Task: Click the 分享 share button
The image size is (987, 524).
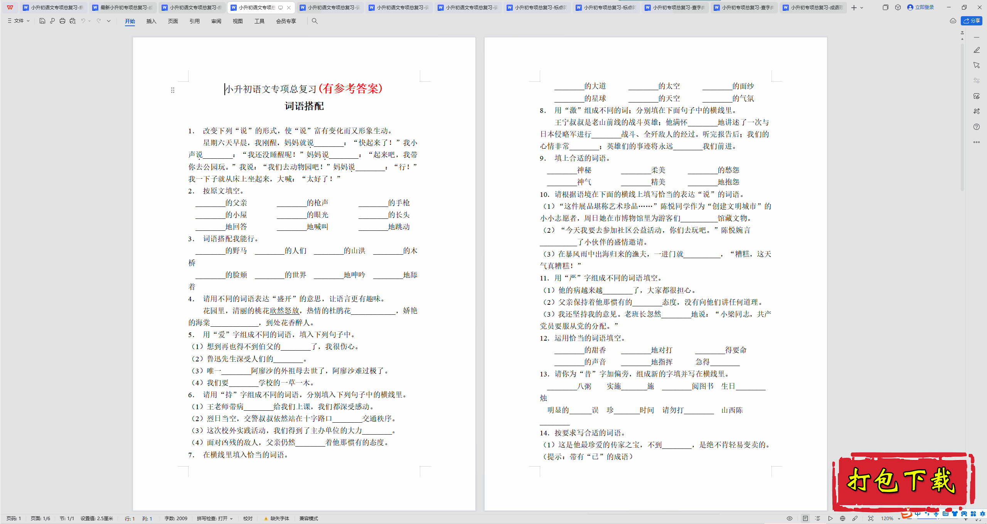Action: [972, 21]
